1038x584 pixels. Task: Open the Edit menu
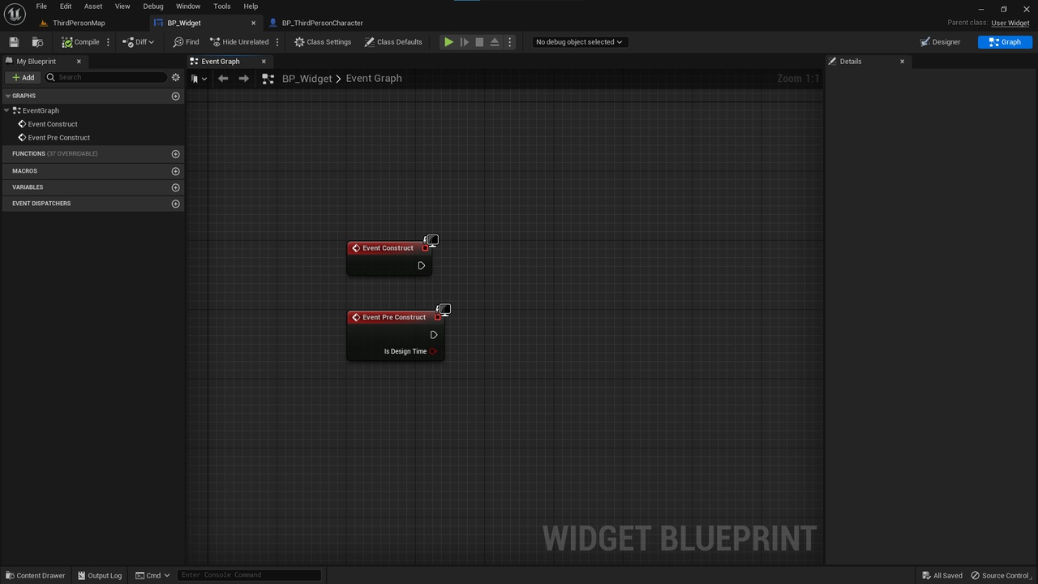(66, 6)
